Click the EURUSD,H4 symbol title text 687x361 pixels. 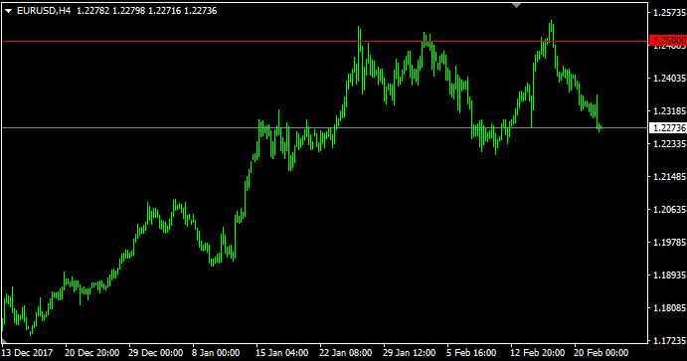[44, 11]
